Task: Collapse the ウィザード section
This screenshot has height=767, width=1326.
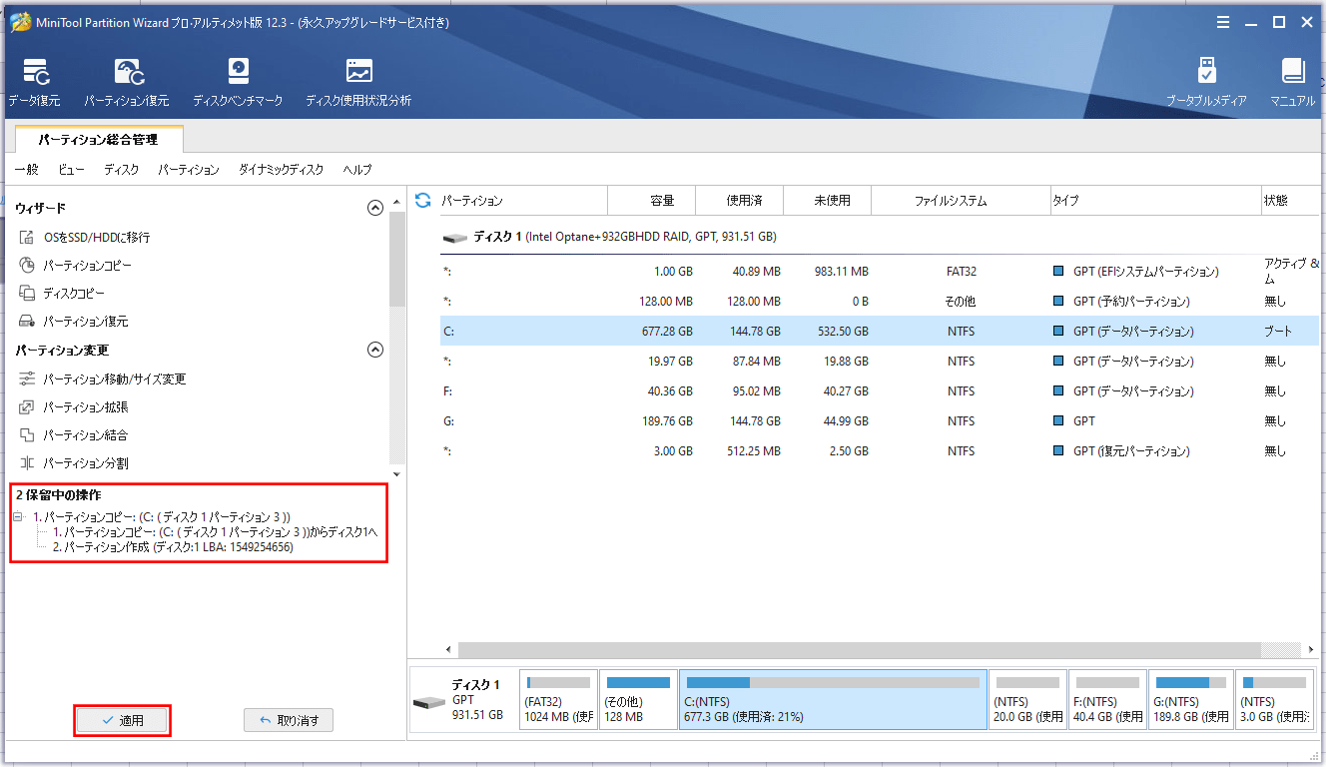Action: point(375,208)
